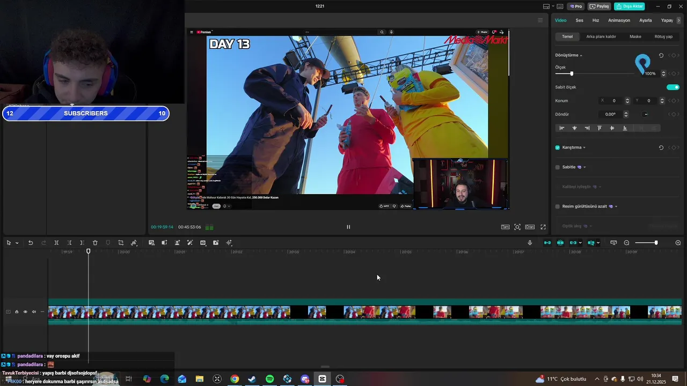This screenshot has width=687, height=386.
Task: Click the preview zoom focus icon
Action: pos(517,227)
